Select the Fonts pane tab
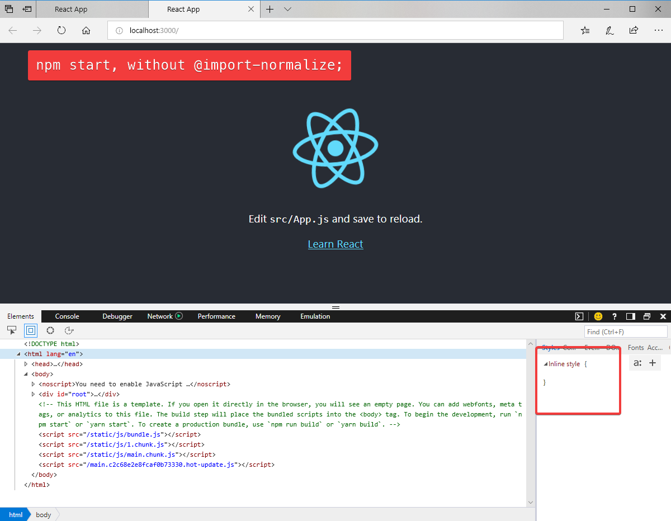 636,348
